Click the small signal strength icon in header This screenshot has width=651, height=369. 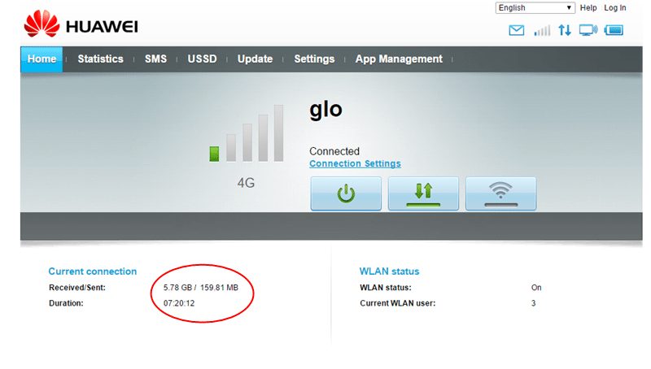[542, 30]
